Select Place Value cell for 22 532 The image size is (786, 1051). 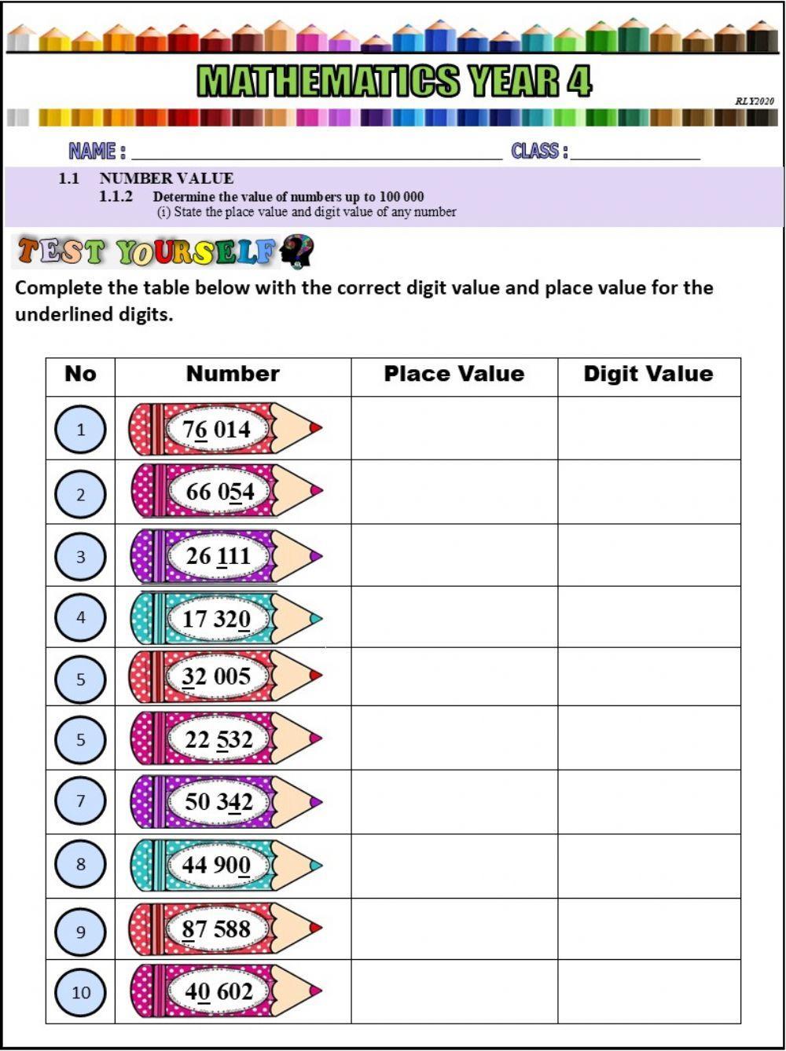tap(454, 738)
